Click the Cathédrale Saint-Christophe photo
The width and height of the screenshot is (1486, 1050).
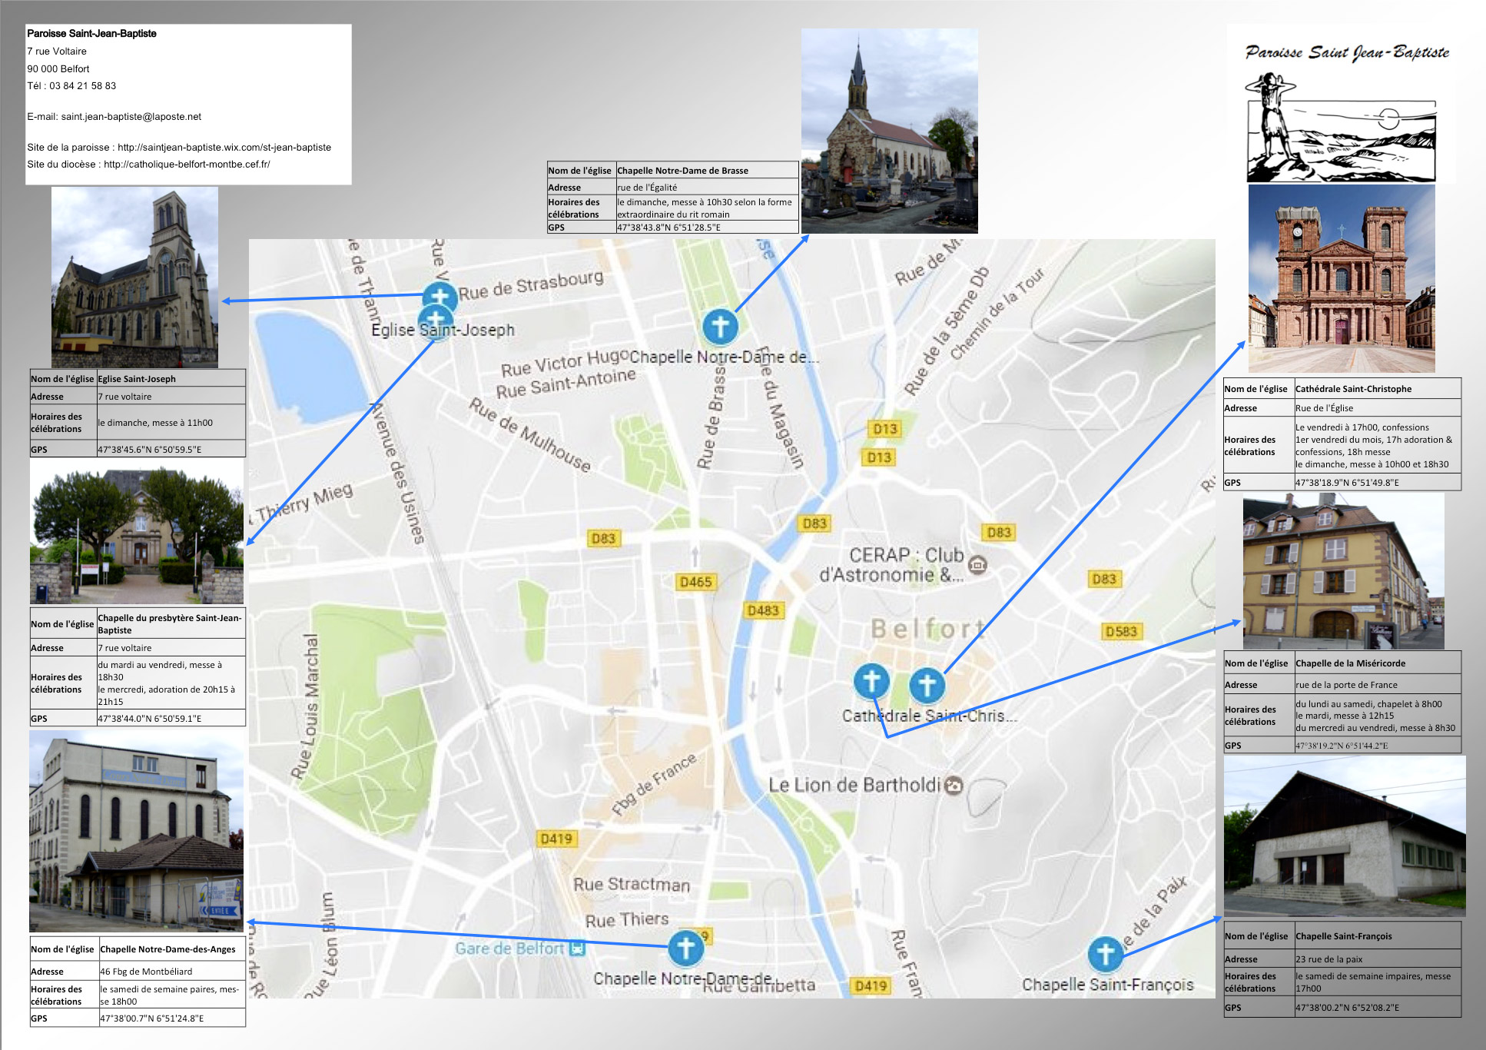coord(1341,278)
